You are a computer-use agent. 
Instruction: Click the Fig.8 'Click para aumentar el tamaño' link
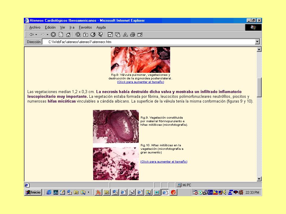(x=140, y=82)
